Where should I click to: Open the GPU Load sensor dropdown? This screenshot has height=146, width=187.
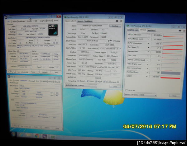148,56
